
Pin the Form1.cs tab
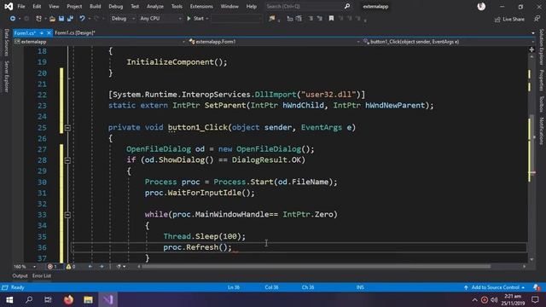tap(42, 32)
